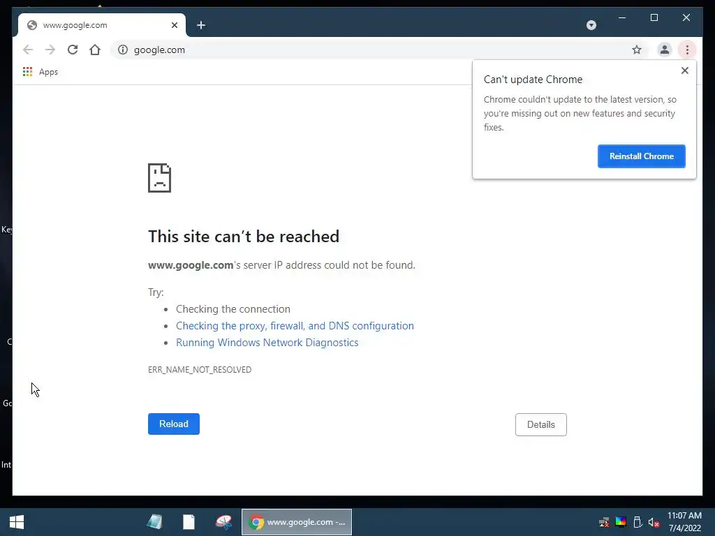Run Windows Network Diagnostics link
Image resolution: width=715 pixels, height=536 pixels.
coord(267,343)
